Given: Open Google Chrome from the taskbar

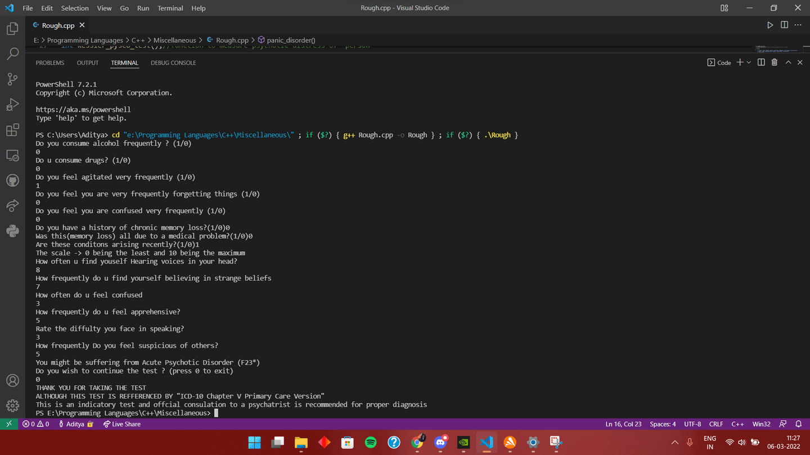Looking at the screenshot, I should click(x=417, y=442).
